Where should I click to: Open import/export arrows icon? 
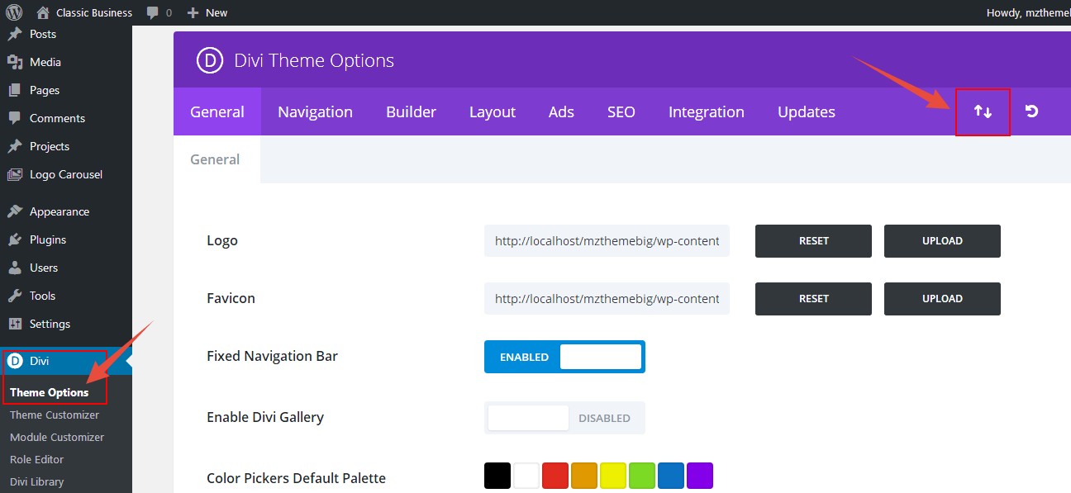(x=983, y=111)
